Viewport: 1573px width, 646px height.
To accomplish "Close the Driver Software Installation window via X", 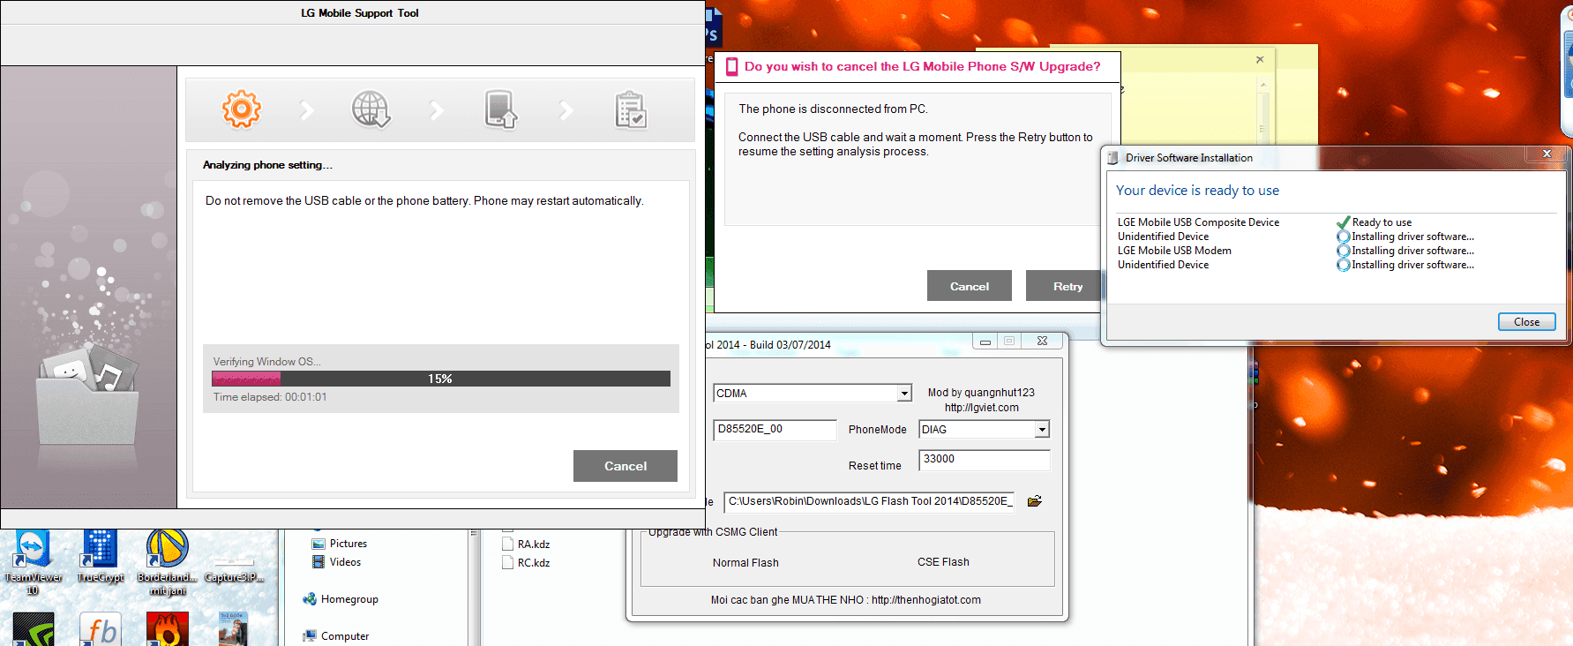I will tap(1547, 154).
